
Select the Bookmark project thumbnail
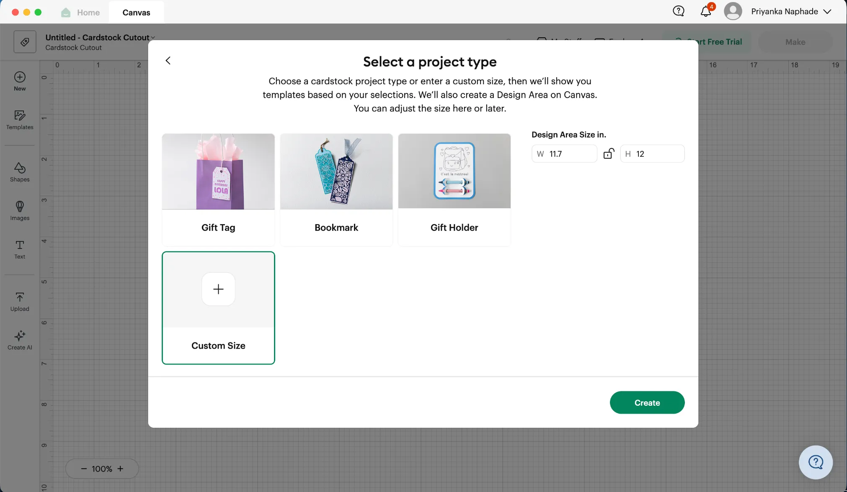pyautogui.click(x=336, y=171)
